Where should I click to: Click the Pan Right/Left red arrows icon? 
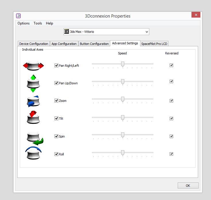[33, 66]
